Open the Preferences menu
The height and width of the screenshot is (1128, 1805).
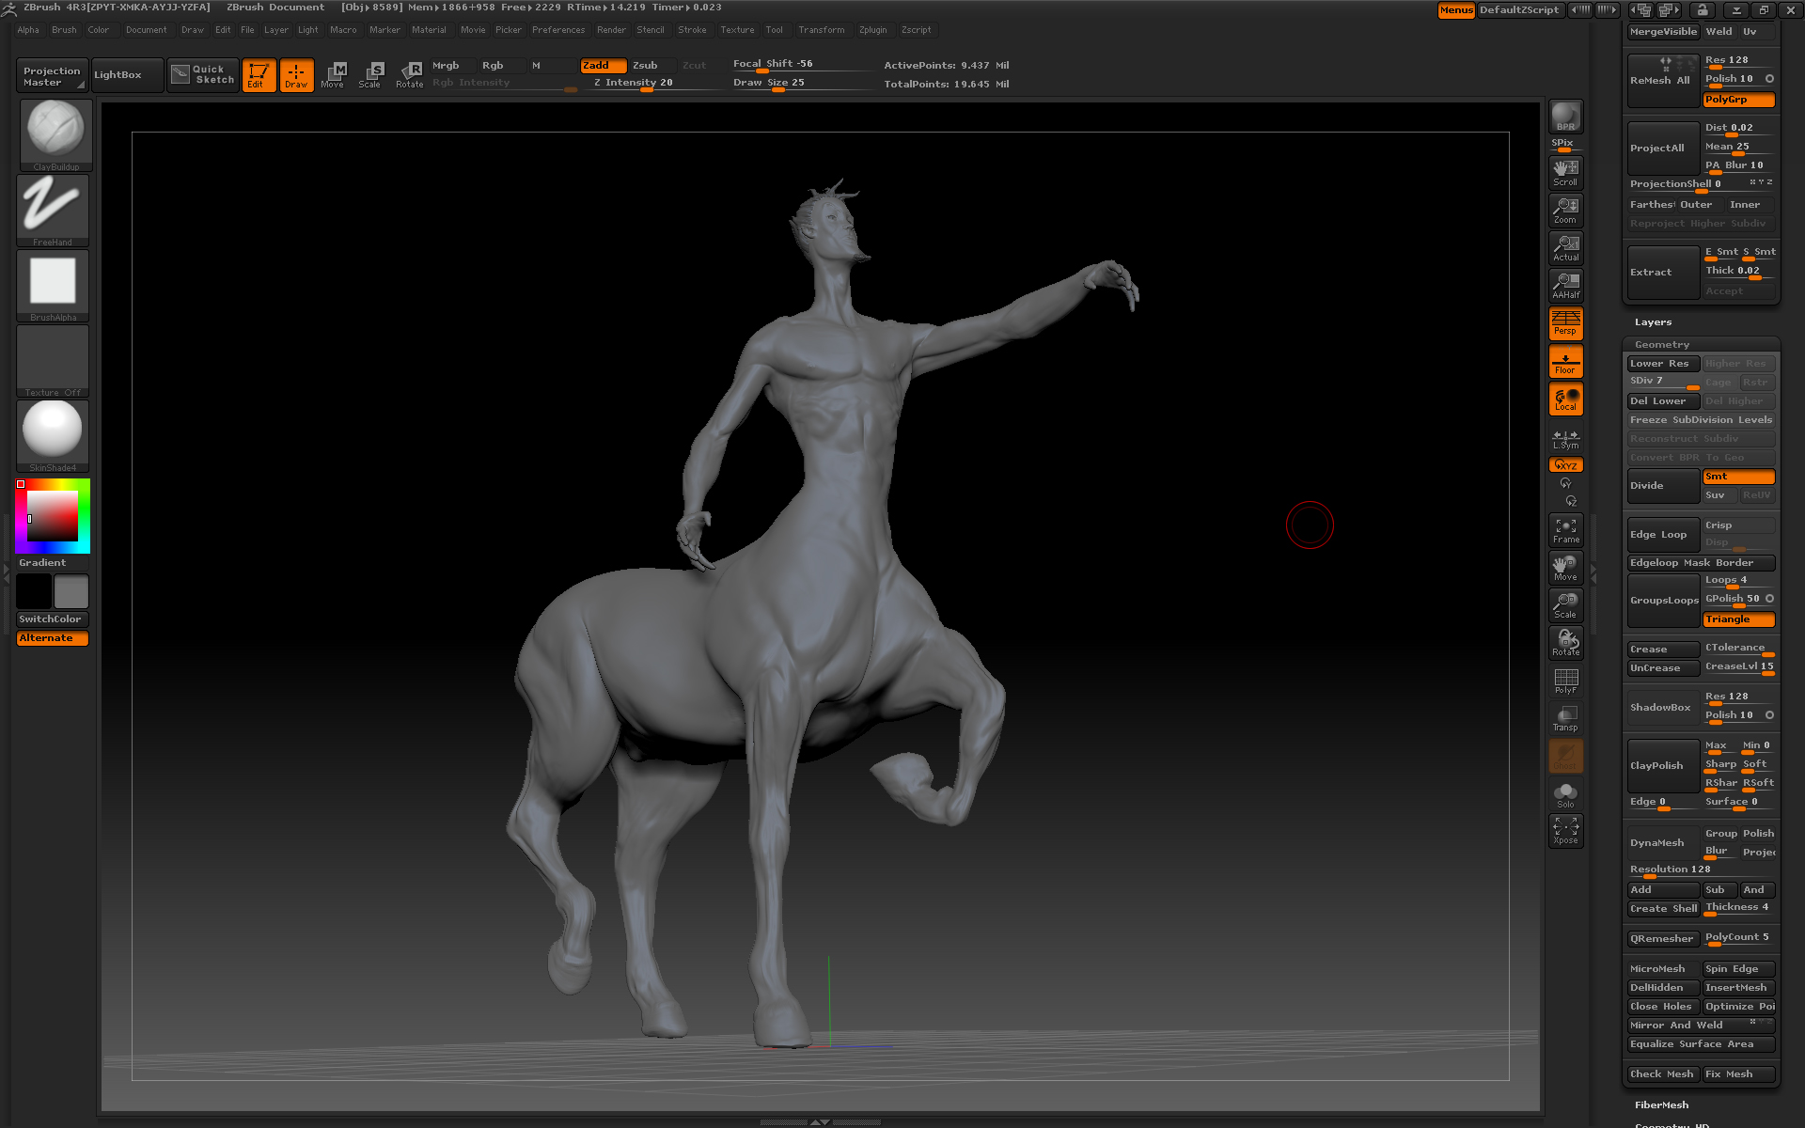pos(557,30)
